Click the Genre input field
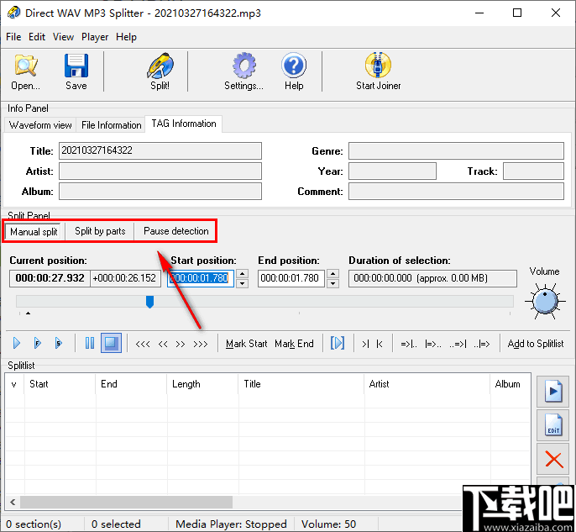The height and width of the screenshot is (532, 576). 456,150
